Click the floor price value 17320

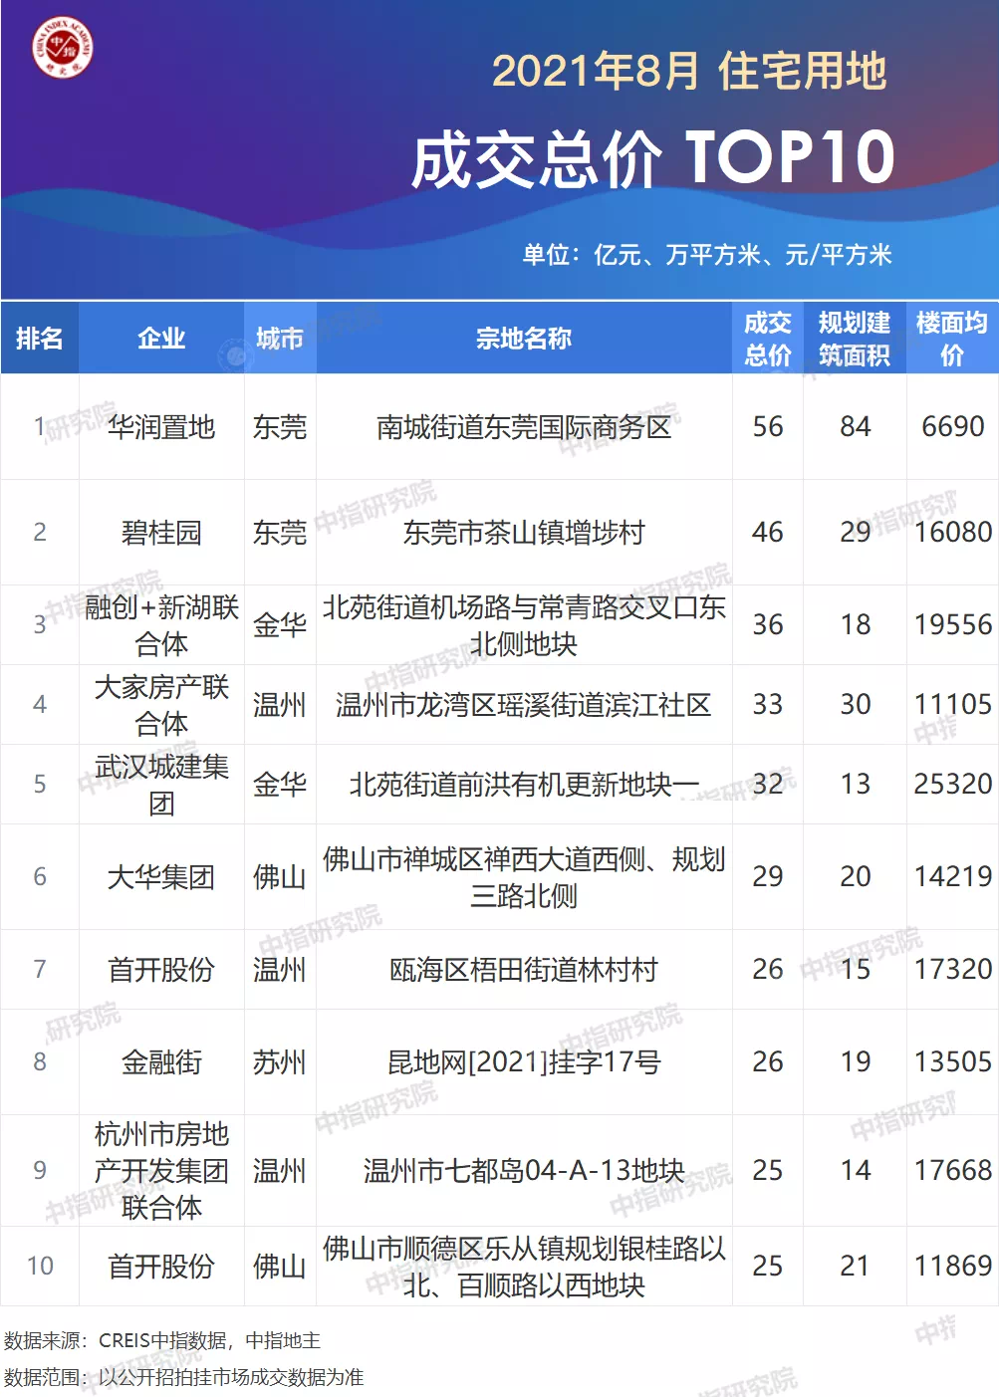click(953, 970)
